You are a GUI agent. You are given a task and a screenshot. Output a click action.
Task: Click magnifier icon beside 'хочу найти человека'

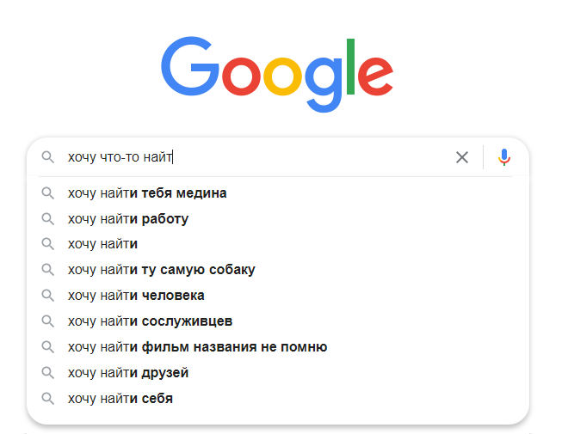pos(48,296)
